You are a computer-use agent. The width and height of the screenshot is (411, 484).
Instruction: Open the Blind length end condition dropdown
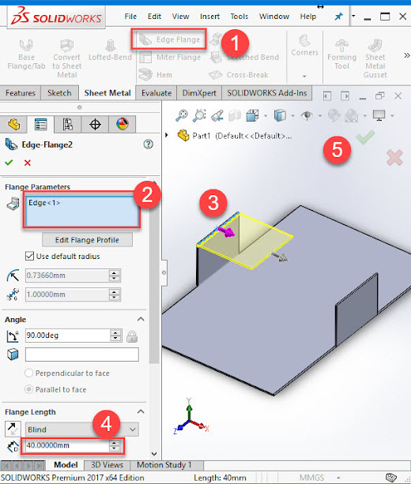[82, 430]
